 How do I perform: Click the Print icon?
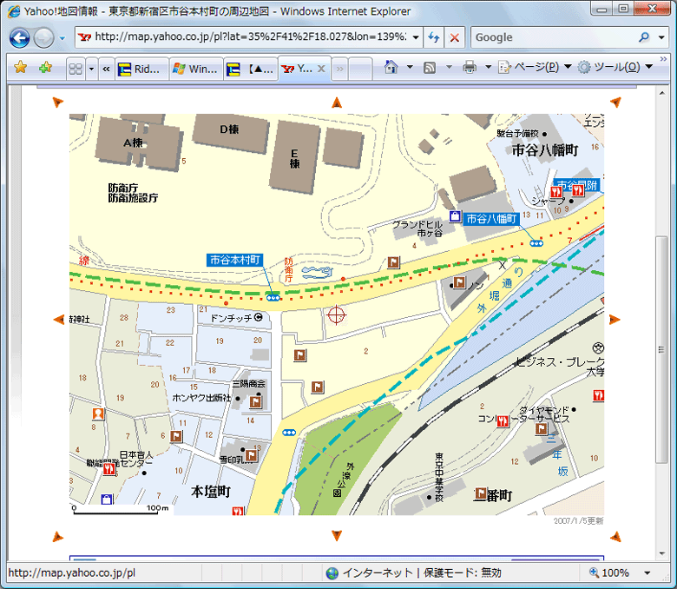pyautogui.click(x=470, y=68)
